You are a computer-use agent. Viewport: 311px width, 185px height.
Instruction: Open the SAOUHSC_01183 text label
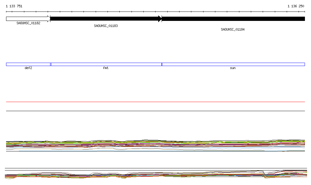106,26
